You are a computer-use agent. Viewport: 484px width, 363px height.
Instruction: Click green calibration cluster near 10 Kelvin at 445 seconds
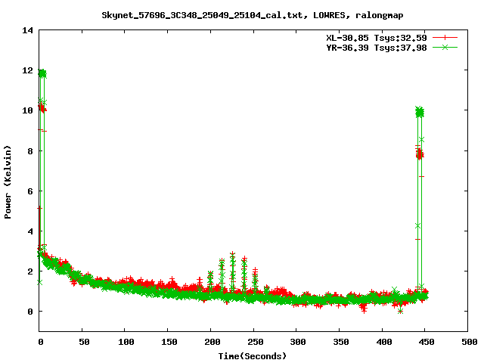pos(420,112)
